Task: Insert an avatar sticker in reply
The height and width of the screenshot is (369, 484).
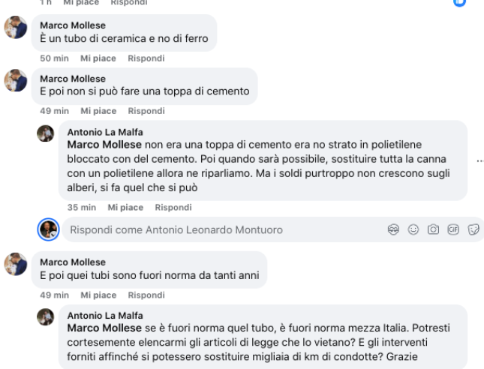Action: pos(393,229)
